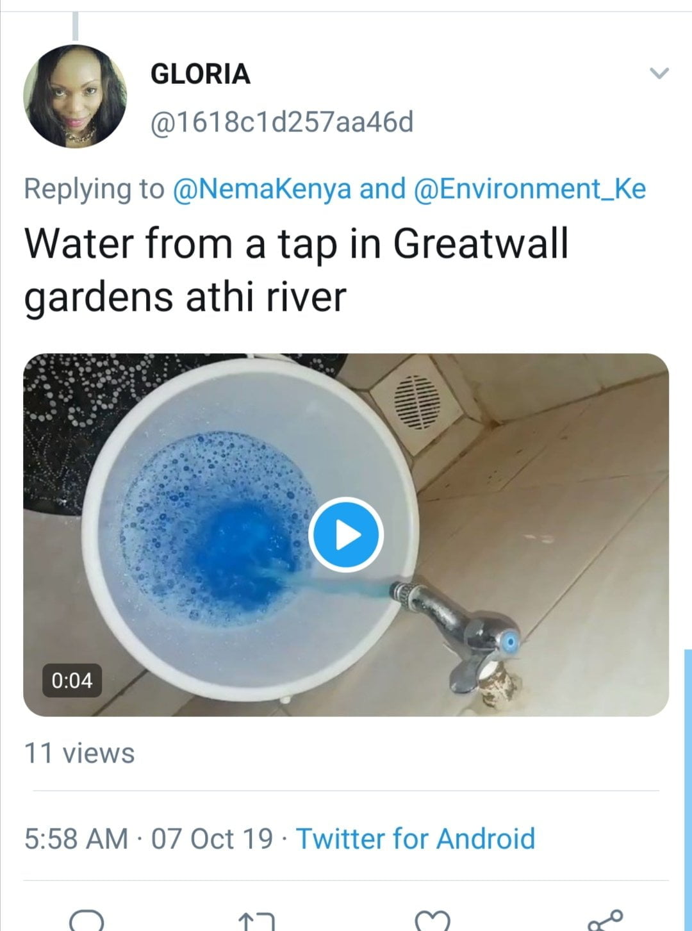Open the @NemaKenya mention

click(x=262, y=189)
